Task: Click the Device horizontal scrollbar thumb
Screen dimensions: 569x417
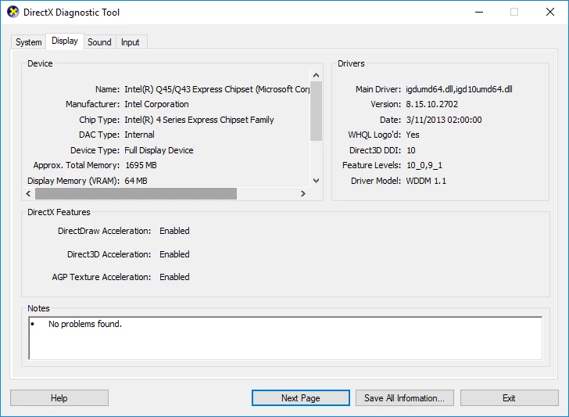Action: point(136,193)
